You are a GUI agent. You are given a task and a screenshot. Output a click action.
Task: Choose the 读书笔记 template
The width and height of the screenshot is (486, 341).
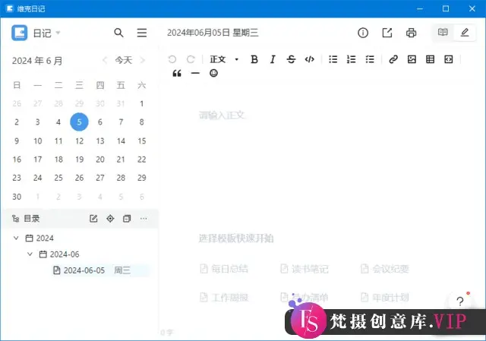pos(304,268)
